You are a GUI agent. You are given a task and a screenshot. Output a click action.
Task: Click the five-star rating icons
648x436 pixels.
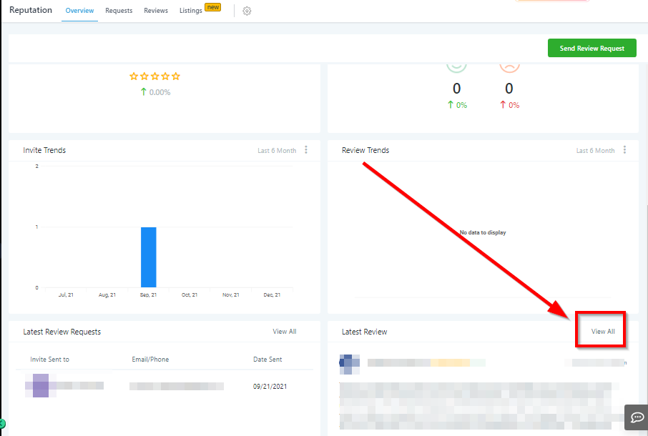tap(154, 76)
